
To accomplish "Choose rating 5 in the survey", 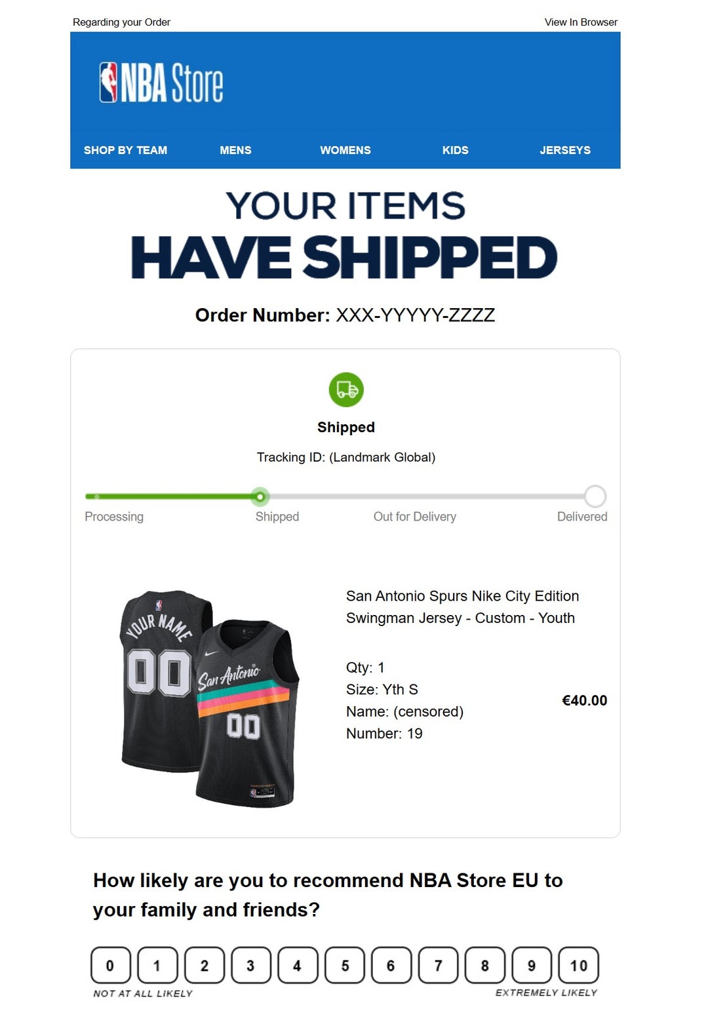I will click(345, 965).
